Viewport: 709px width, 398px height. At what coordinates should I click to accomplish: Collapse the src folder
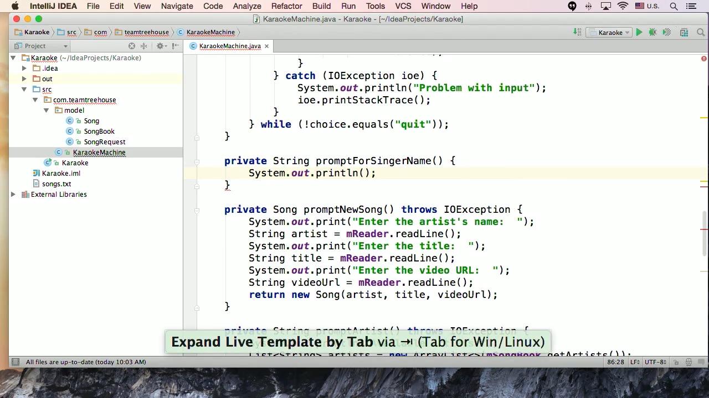click(x=24, y=89)
